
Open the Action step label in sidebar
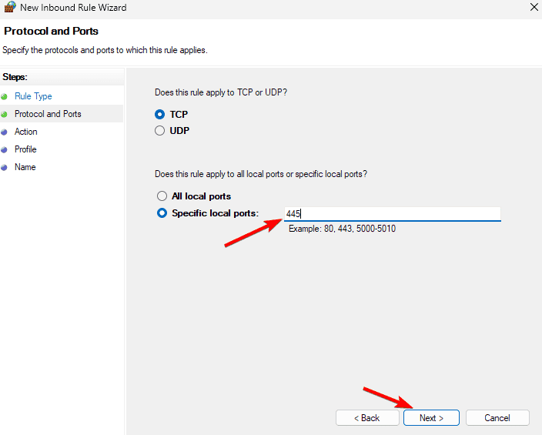(26, 132)
